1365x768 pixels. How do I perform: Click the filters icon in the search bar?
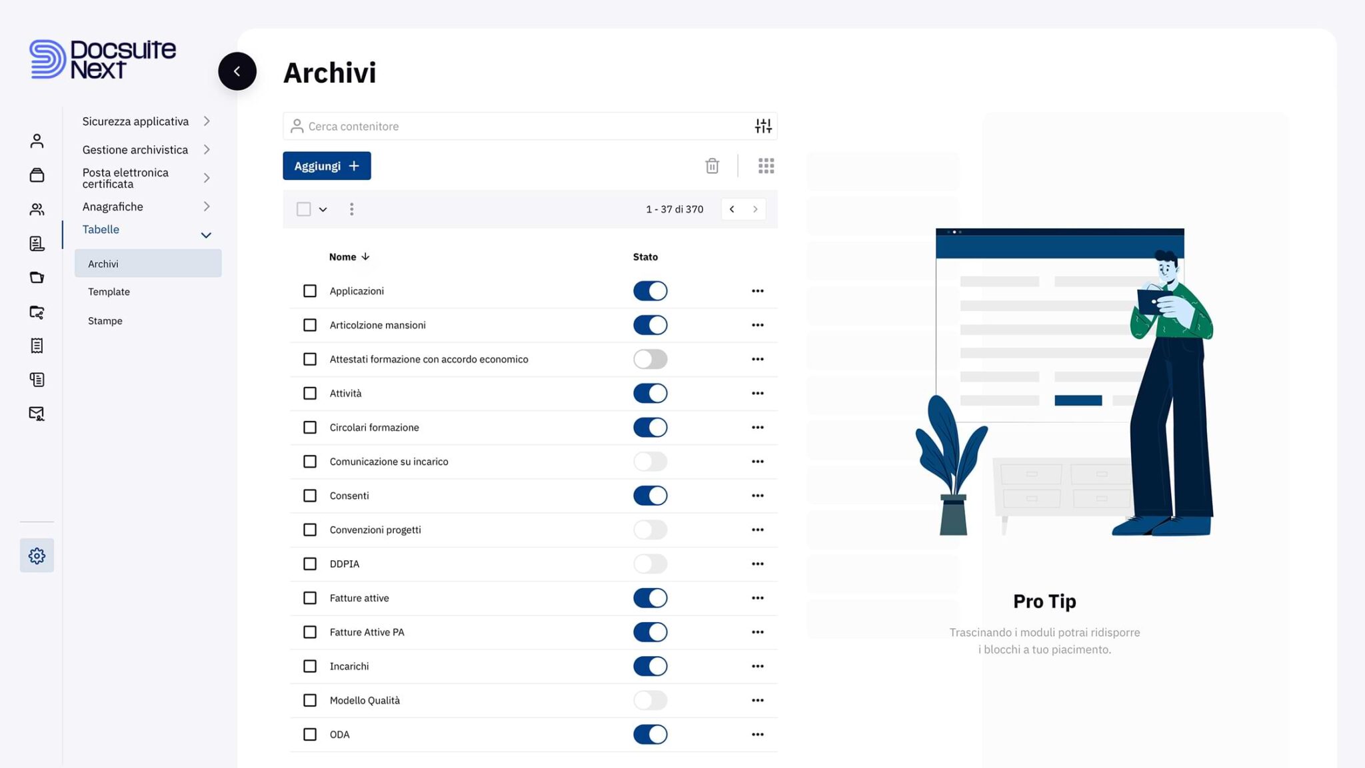(762, 125)
